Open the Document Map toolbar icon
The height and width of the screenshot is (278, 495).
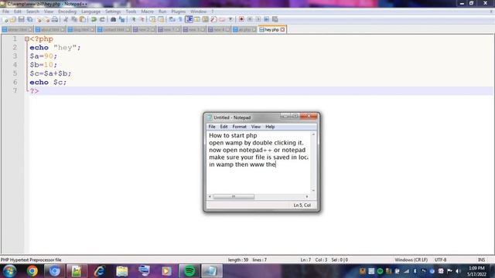205,19
